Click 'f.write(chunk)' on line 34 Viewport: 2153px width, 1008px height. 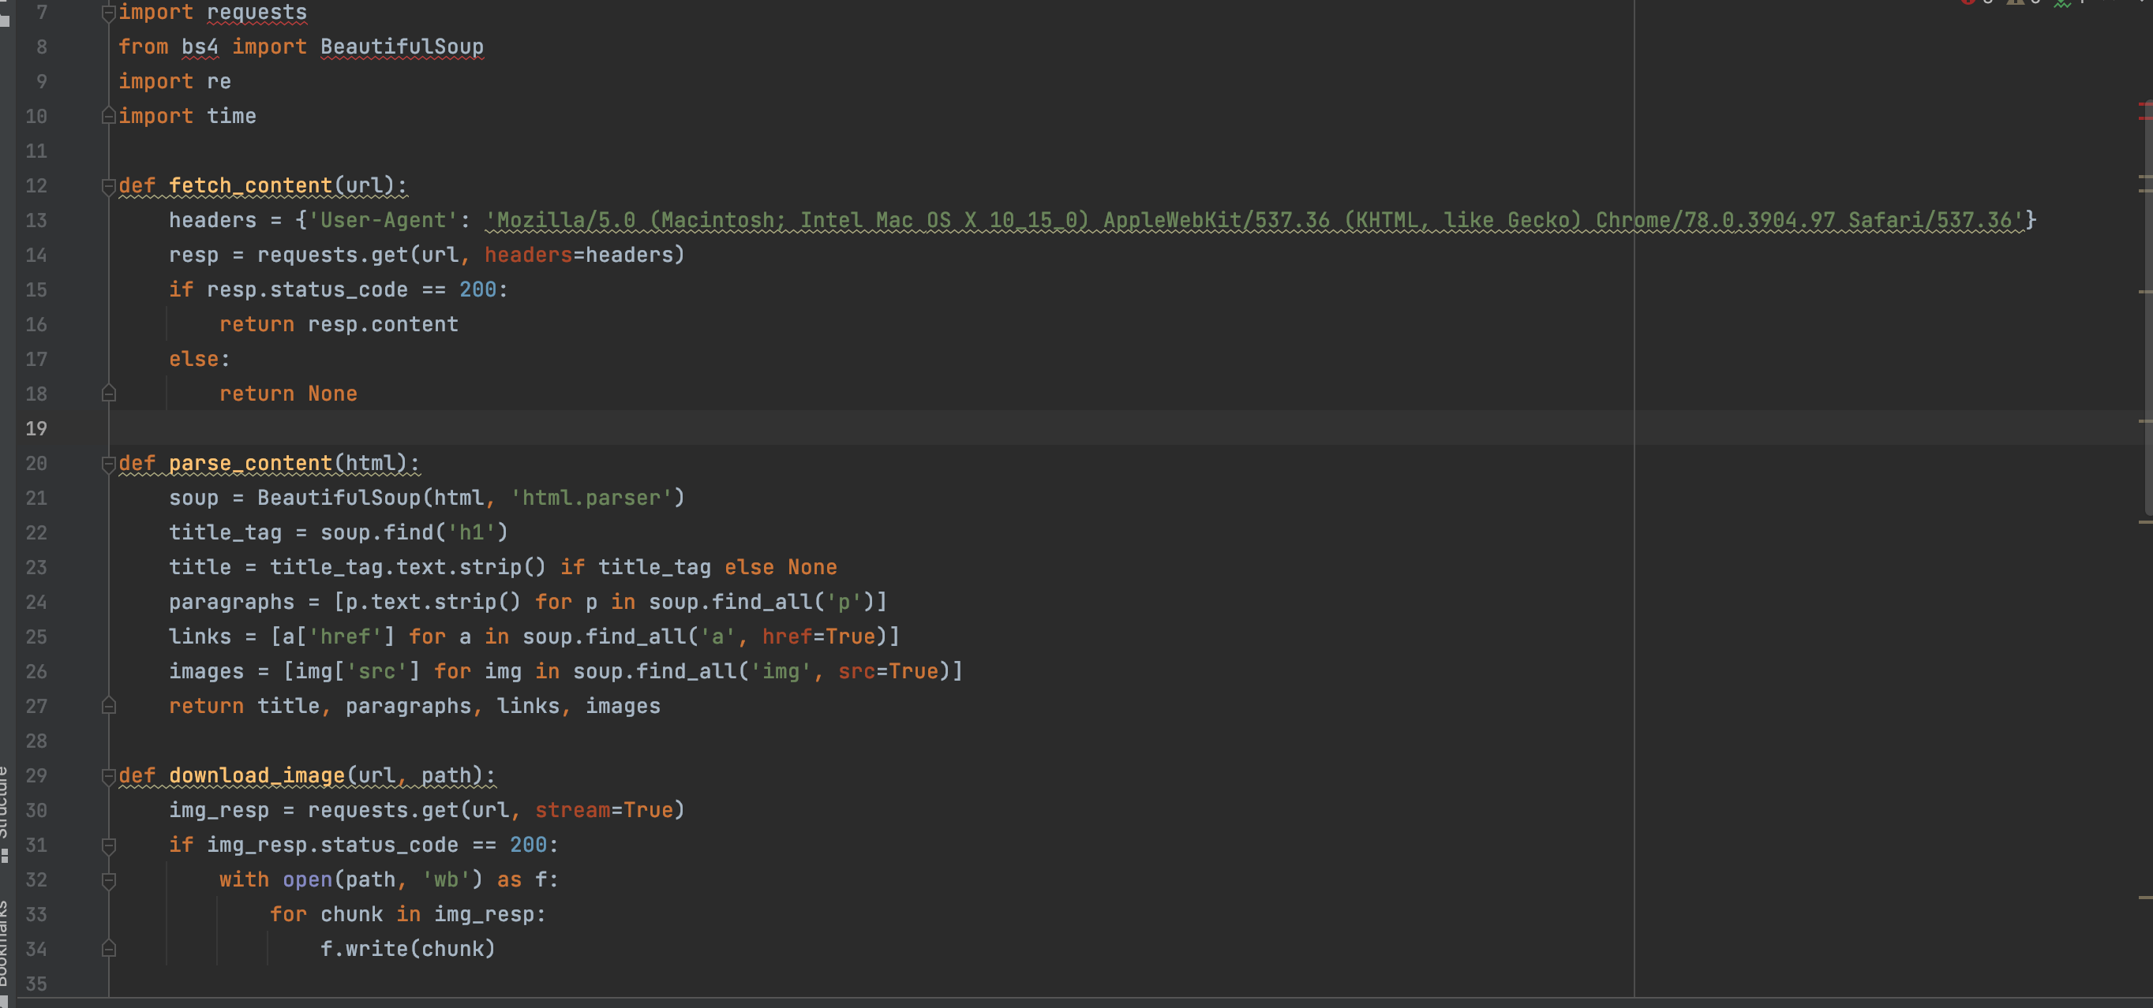click(408, 949)
